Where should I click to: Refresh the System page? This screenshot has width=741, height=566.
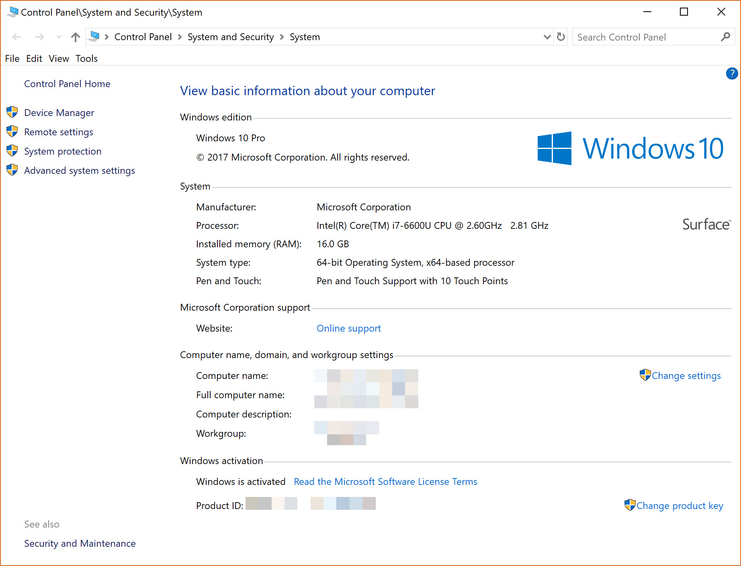pos(561,37)
